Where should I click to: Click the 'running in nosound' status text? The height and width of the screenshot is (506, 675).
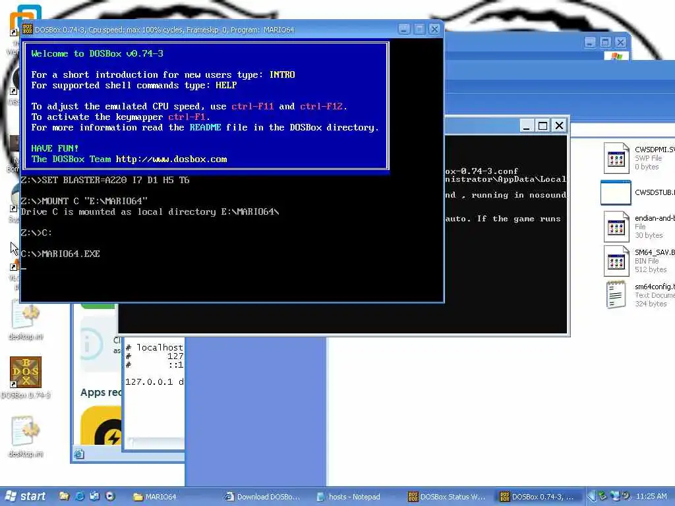pos(519,195)
